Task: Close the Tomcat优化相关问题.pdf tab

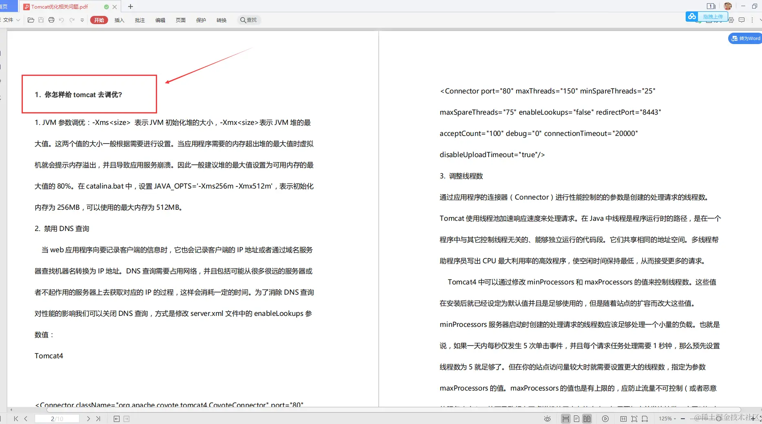Action: (x=115, y=7)
